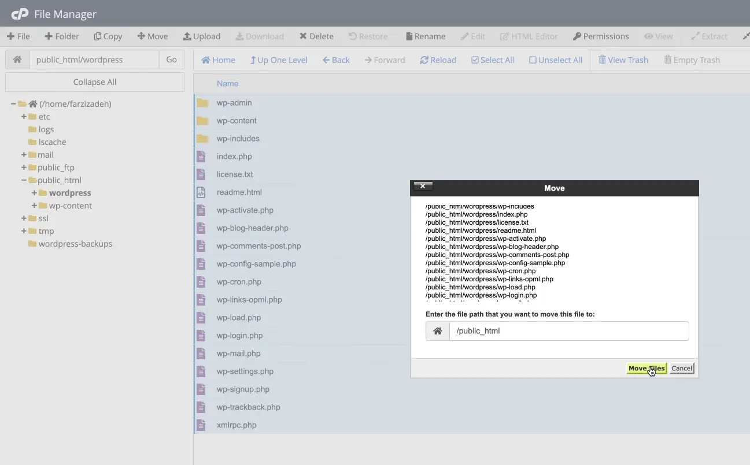Start an upload with the Upload icon
Image resolution: width=750 pixels, height=465 pixels.
(x=201, y=36)
